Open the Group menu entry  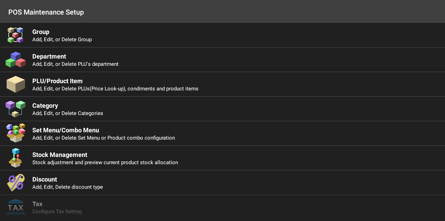[41, 32]
